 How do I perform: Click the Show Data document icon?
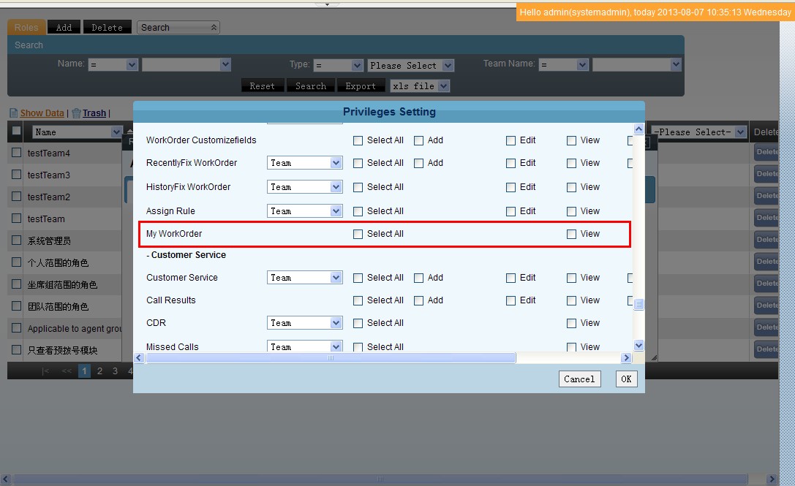tap(13, 113)
